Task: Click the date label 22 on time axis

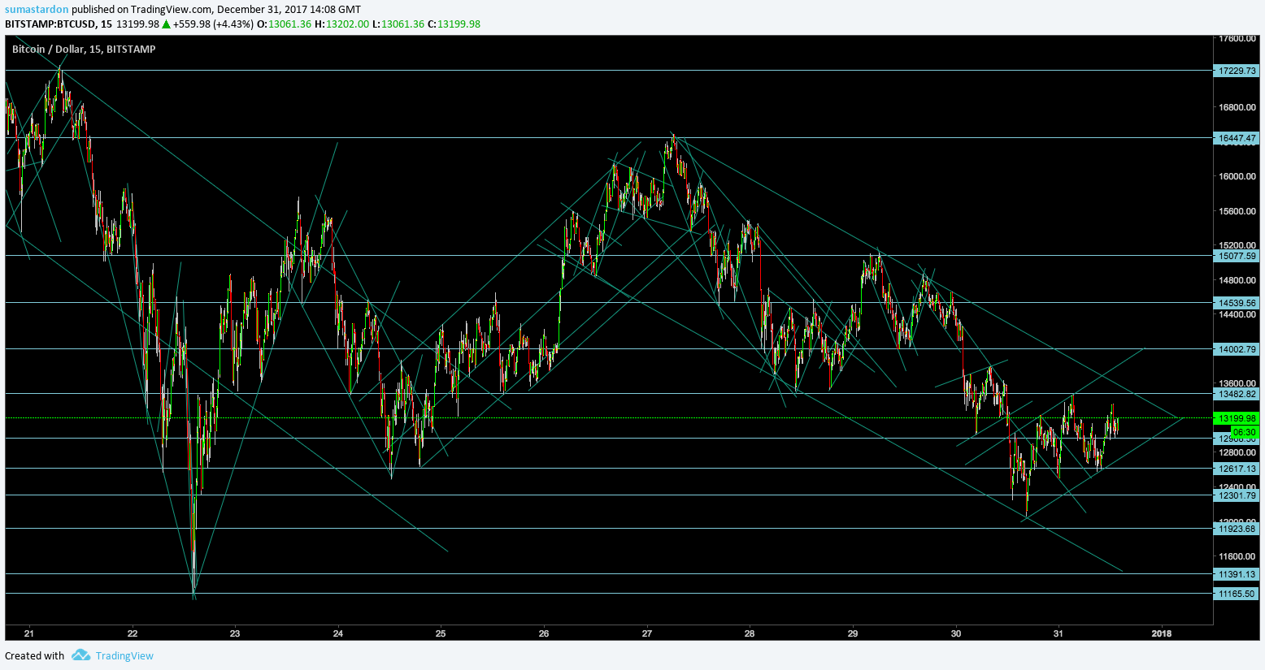Action: (133, 633)
